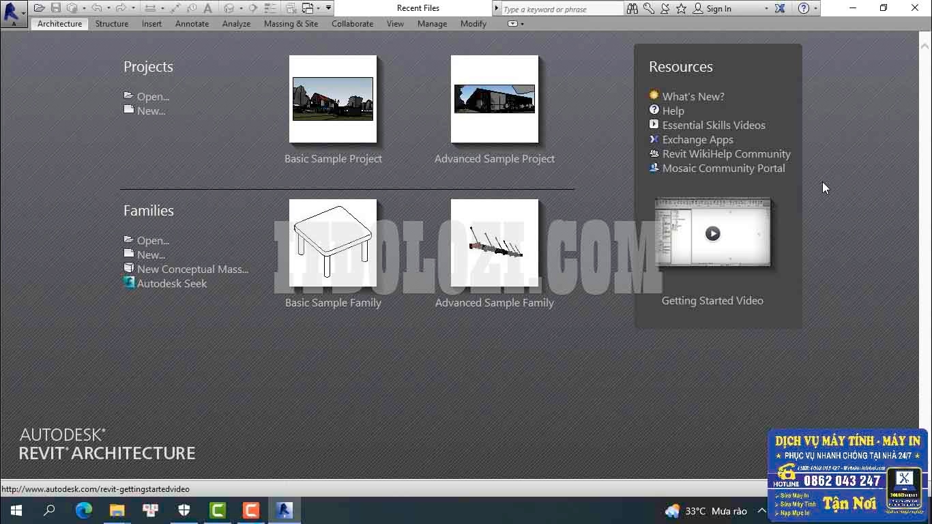Expand the InfoCenter search box arrow
This screenshot has width=932, height=524.
point(496,8)
